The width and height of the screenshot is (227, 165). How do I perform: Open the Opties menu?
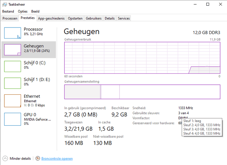(23, 11)
